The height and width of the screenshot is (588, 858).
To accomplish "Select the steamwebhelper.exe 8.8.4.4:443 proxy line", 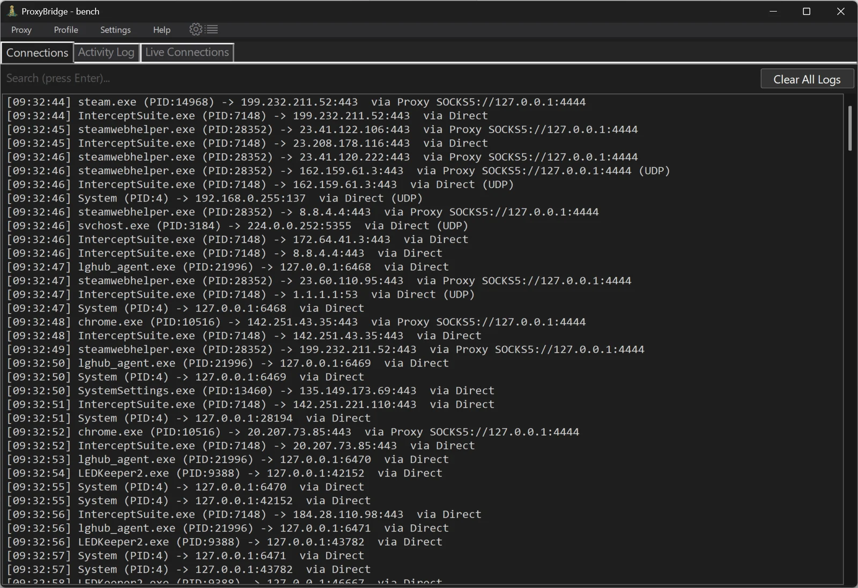I will click(x=302, y=212).
